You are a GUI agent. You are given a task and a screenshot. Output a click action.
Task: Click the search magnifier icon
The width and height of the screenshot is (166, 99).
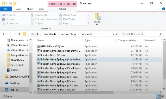[x=160, y=34]
